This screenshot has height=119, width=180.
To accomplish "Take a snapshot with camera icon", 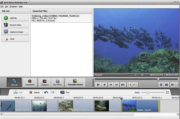I will click(x=167, y=85).
